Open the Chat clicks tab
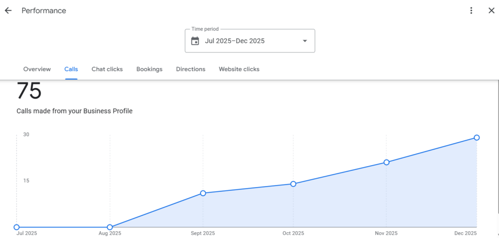Image resolution: width=499 pixels, height=238 pixels. pos(107,69)
